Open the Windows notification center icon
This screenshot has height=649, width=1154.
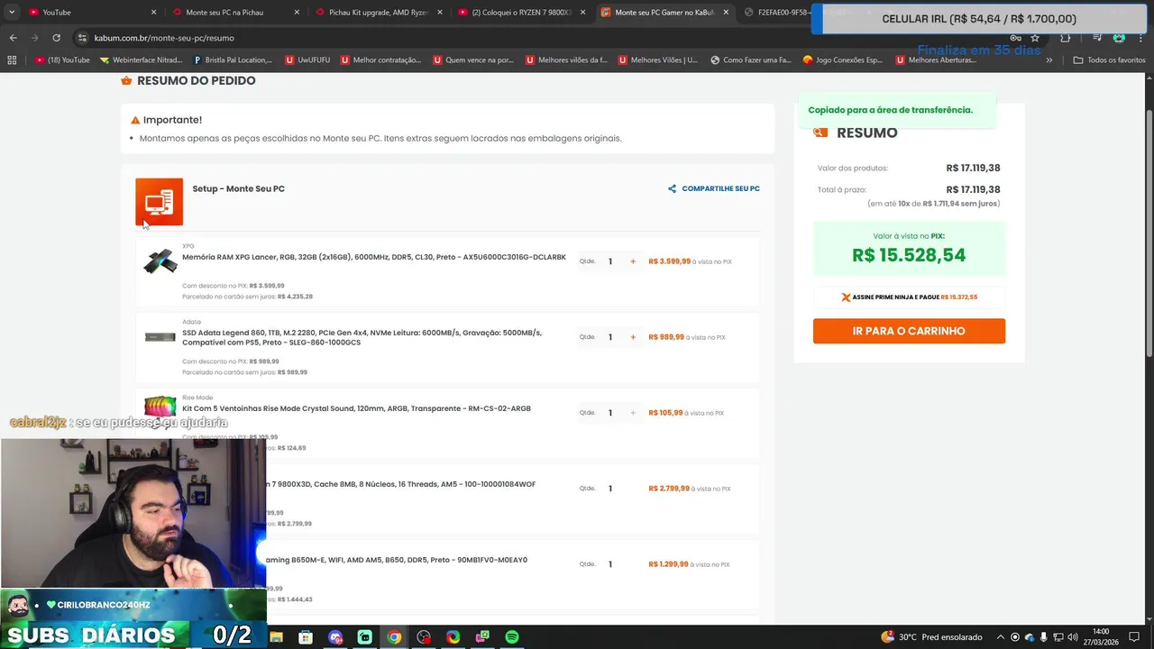click(1134, 637)
